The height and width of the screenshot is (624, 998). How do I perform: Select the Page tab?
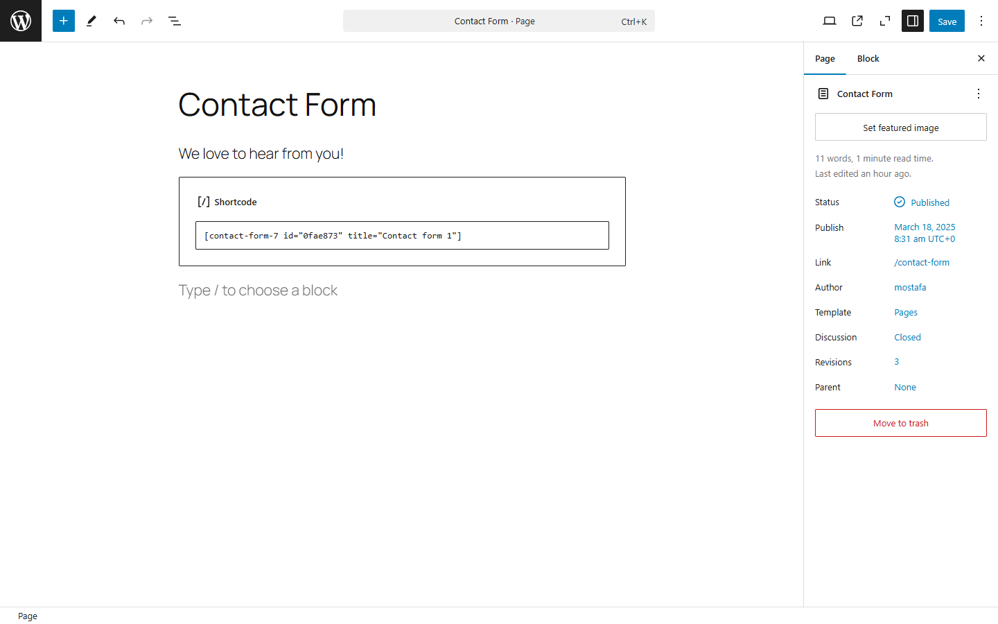825,58
